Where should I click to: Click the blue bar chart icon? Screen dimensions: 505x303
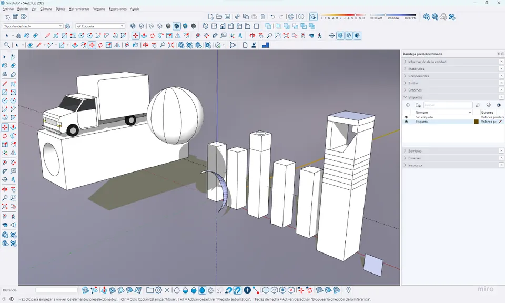[x=265, y=45]
